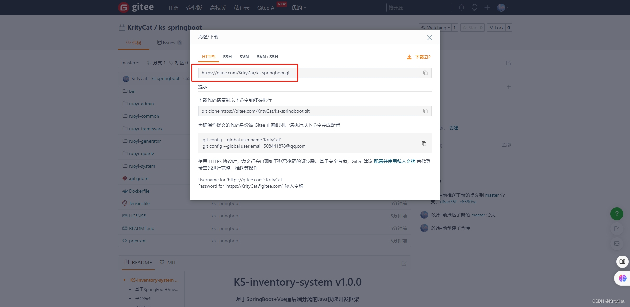This screenshot has width=630, height=307.
Task: Click the Fork button
Action: pyautogui.click(x=496, y=28)
